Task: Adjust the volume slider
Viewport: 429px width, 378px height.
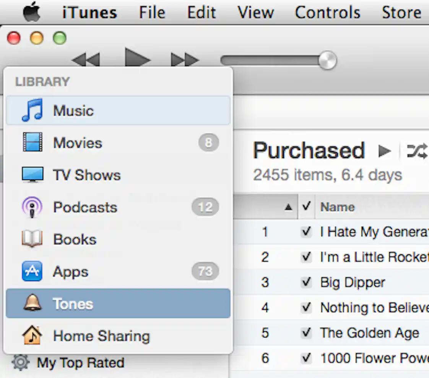Action: (x=327, y=60)
